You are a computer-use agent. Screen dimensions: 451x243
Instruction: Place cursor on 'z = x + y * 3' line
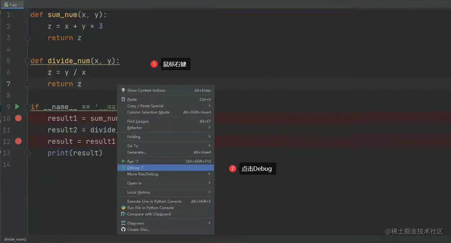coord(75,26)
